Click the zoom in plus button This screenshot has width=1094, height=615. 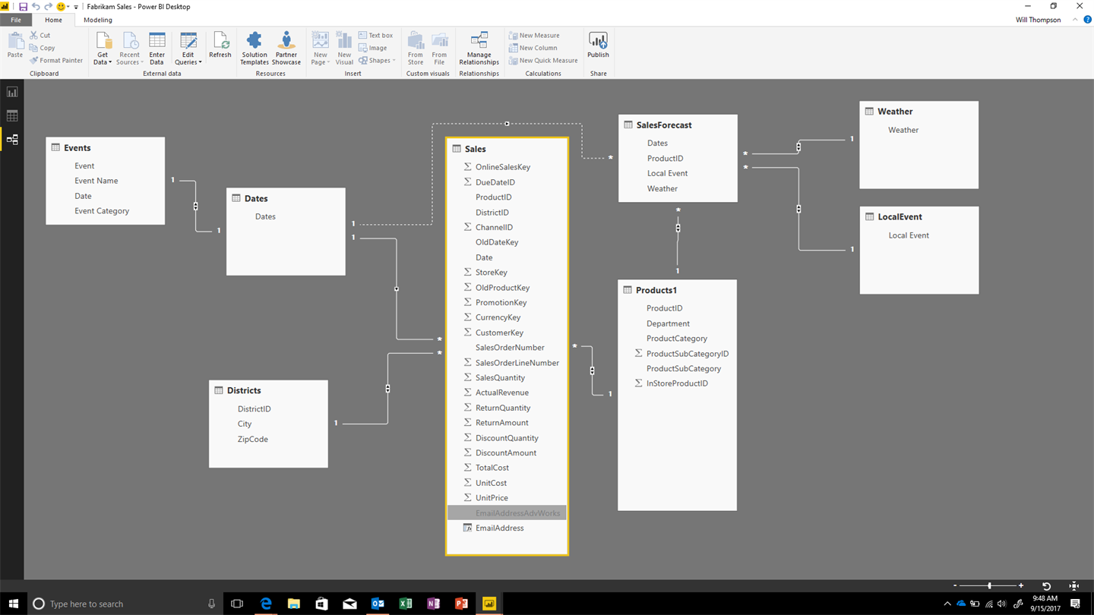pyautogui.click(x=1021, y=586)
